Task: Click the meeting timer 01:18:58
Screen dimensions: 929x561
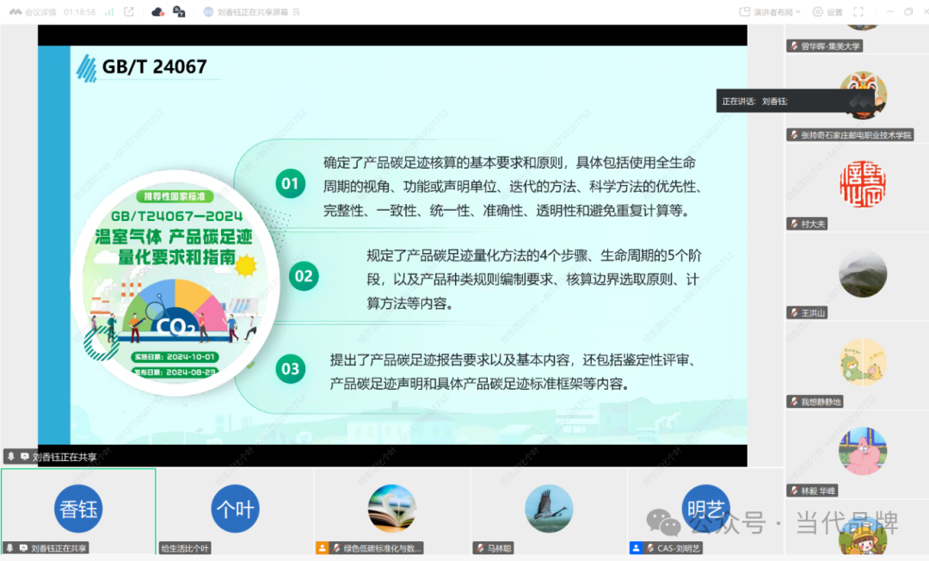Action: 80,12
